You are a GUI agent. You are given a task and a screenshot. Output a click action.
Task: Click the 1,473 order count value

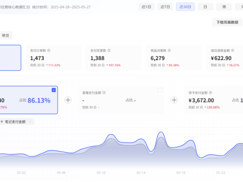pyautogui.click(x=37, y=58)
